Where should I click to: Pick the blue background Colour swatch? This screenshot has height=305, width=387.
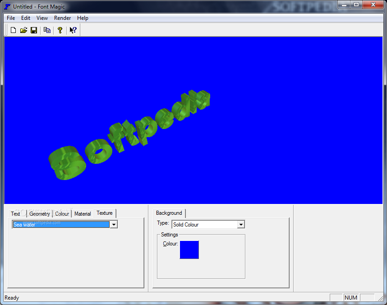pyautogui.click(x=189, y=250)
